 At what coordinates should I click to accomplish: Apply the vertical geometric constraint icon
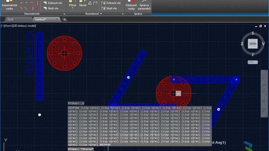coord(37,3)
